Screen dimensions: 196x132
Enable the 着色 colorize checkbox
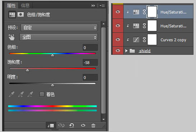pos(42,94)
